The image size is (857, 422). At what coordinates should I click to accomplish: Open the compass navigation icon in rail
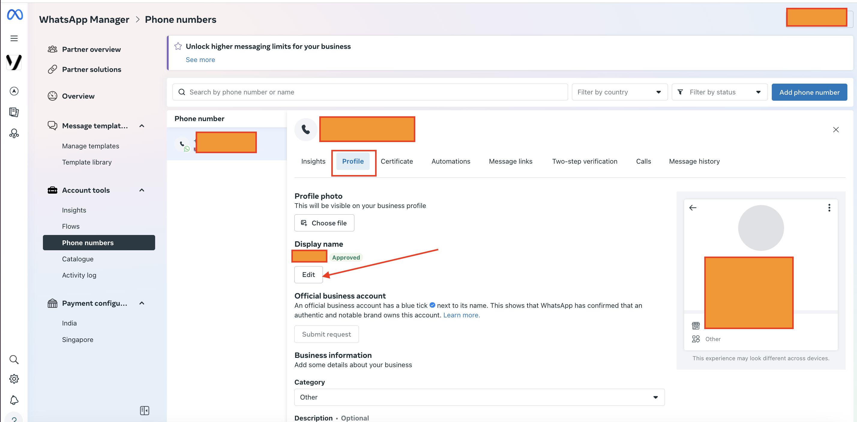(x=14, y=91)
